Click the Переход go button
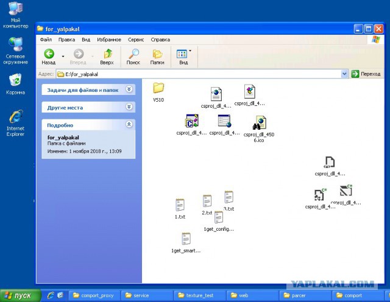Screen dimensions: 390x302 click(x=366, y=74)
